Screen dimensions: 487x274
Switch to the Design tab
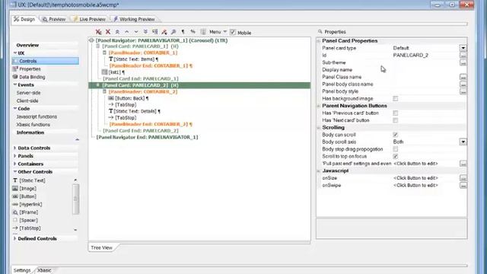pyautogui.click(x=24, y=19)
